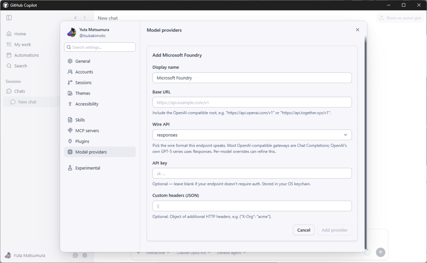This screenshot has width=427, height=263.
Task: Open Skills settings
Action: click(100, 120)
